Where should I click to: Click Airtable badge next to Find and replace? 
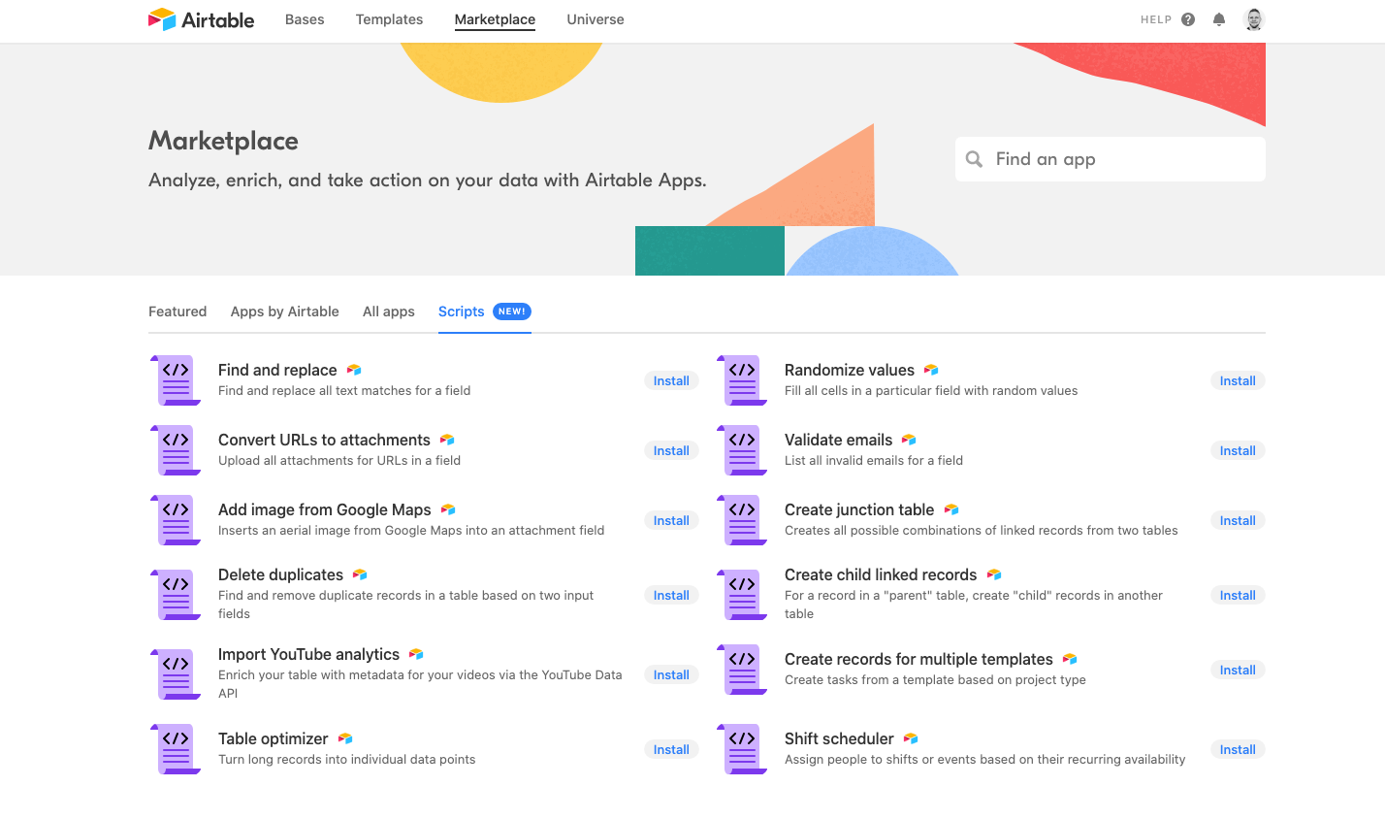pyautogui.click(x=354, y=370)
